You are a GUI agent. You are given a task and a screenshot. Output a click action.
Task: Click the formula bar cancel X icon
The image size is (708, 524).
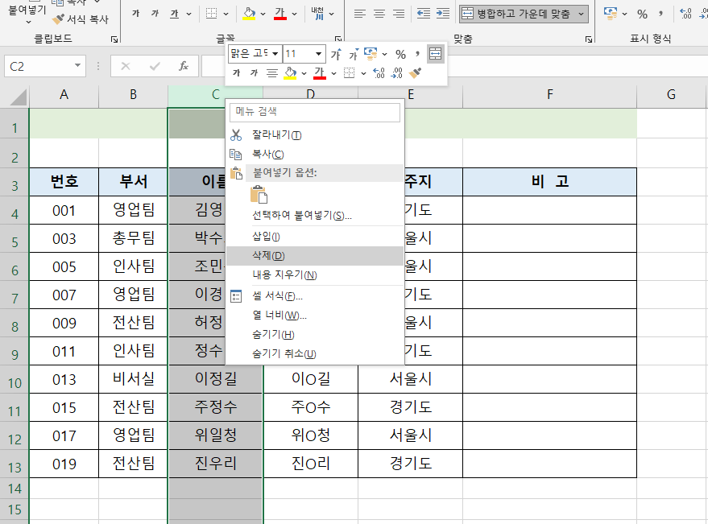pyautogui.click(x=126, y=66)
